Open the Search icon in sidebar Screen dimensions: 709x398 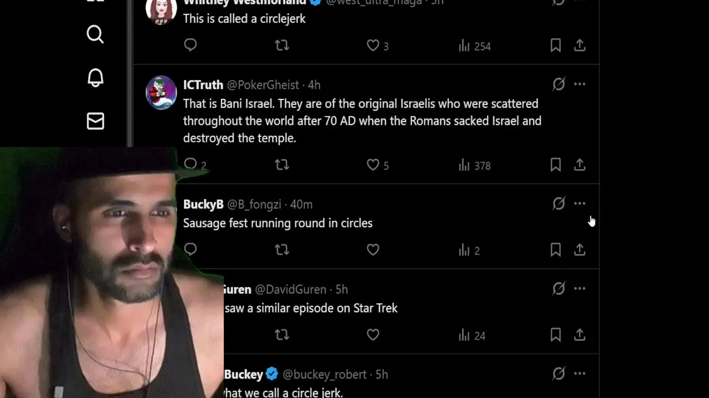[x=95, y=34]
